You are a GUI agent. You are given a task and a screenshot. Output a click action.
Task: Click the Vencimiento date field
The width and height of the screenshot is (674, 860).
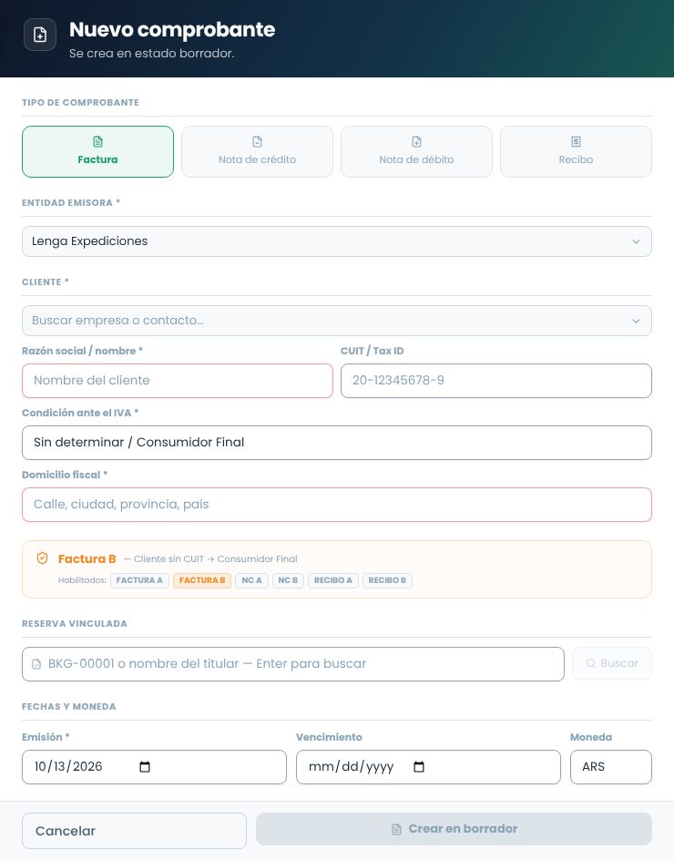click(428, 767)
